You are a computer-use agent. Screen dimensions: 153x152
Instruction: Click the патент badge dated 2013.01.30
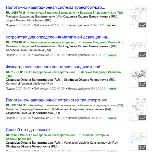(x=112, y=55)
